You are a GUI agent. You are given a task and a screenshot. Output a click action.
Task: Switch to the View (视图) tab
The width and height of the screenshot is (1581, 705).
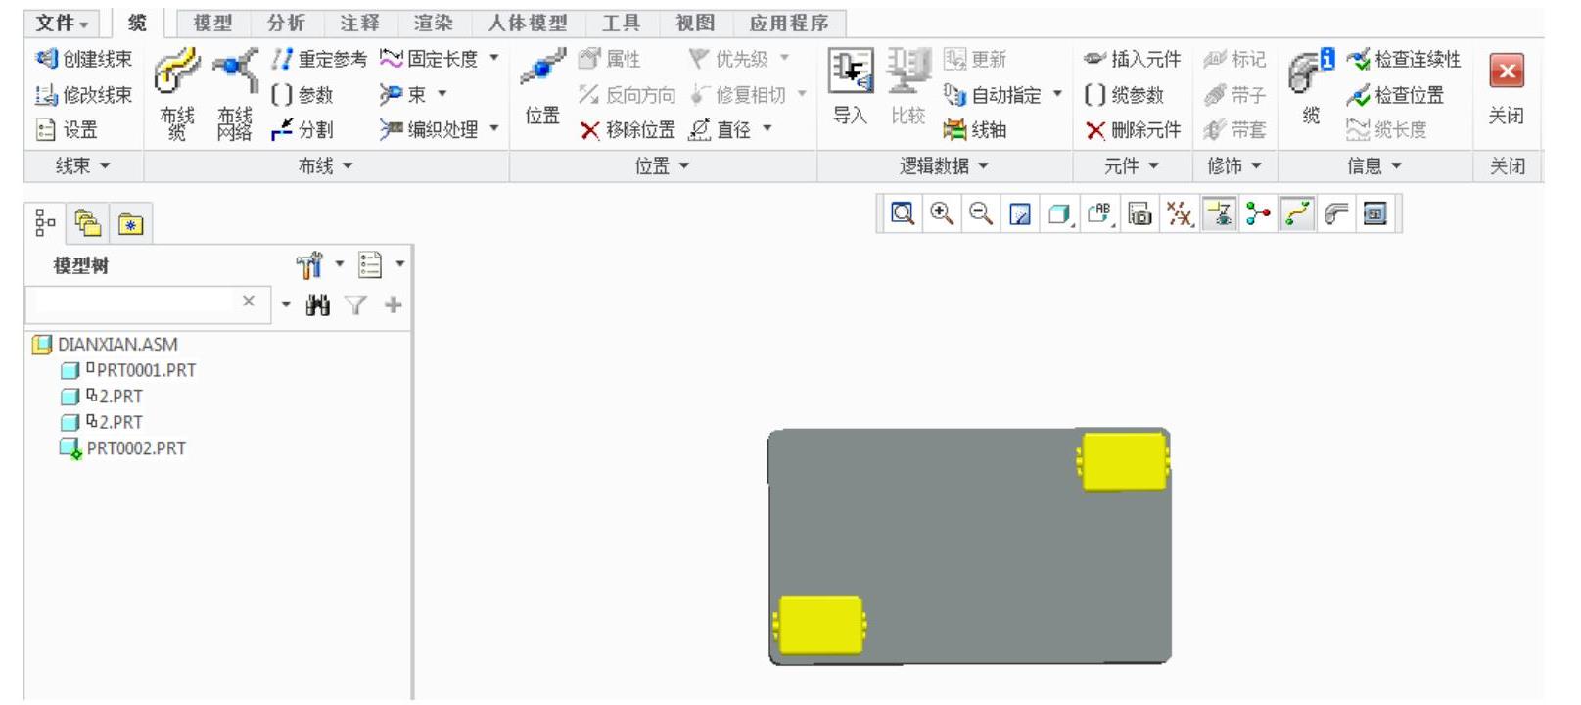(x=695, y=23)
